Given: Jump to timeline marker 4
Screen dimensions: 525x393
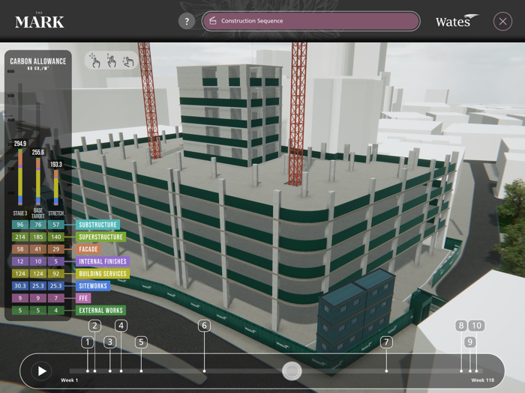Looking at the screenshot, I should coord(121,326).
